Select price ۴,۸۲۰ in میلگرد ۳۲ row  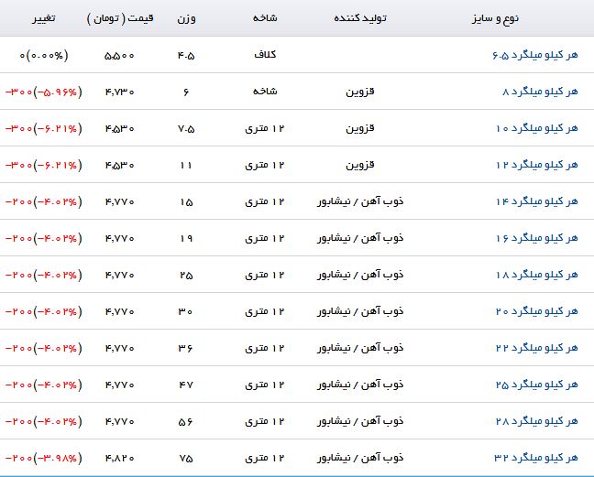click(x=120, y=459)
